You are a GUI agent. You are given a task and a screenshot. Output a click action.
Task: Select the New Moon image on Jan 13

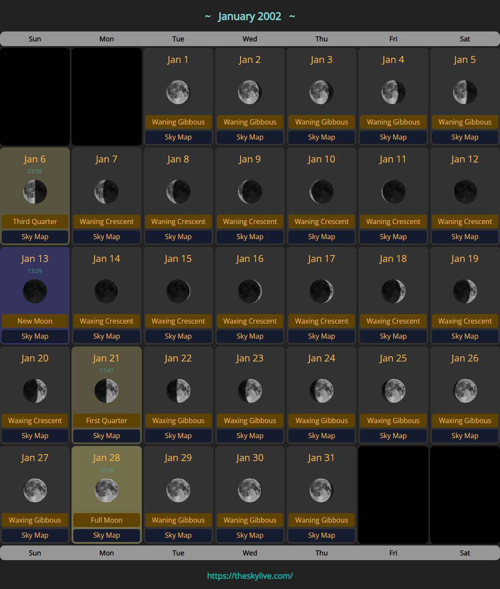35,291
